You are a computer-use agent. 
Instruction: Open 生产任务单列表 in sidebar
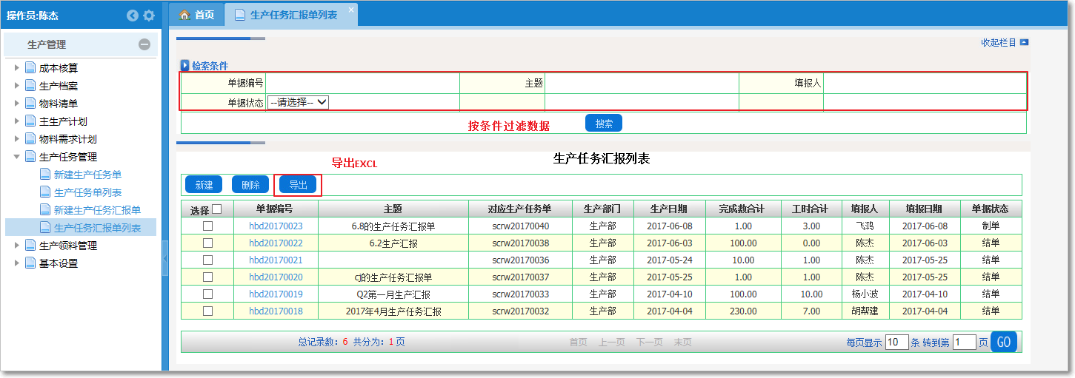(x=87, y=192)
